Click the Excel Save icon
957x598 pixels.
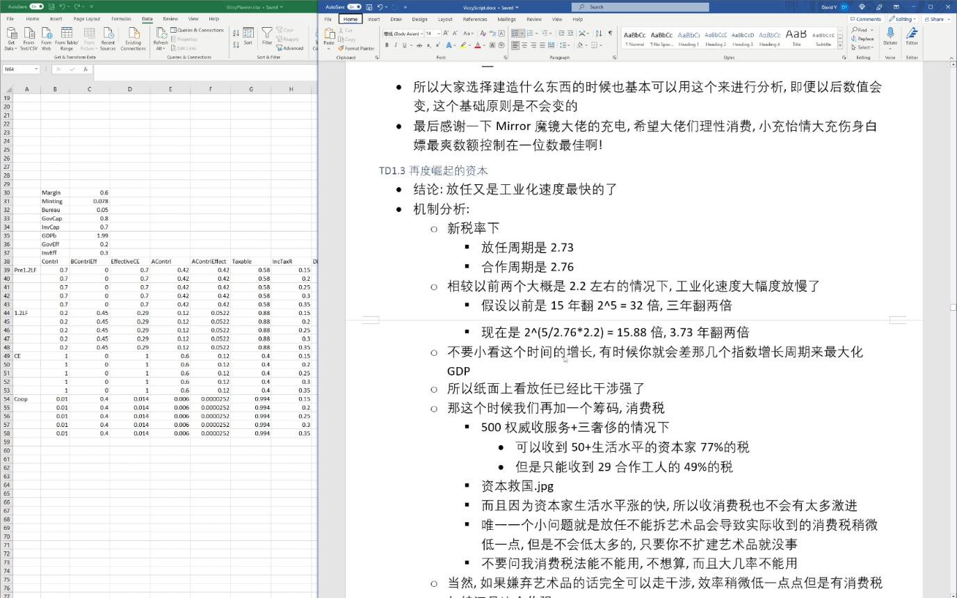[x=51, y=7]
